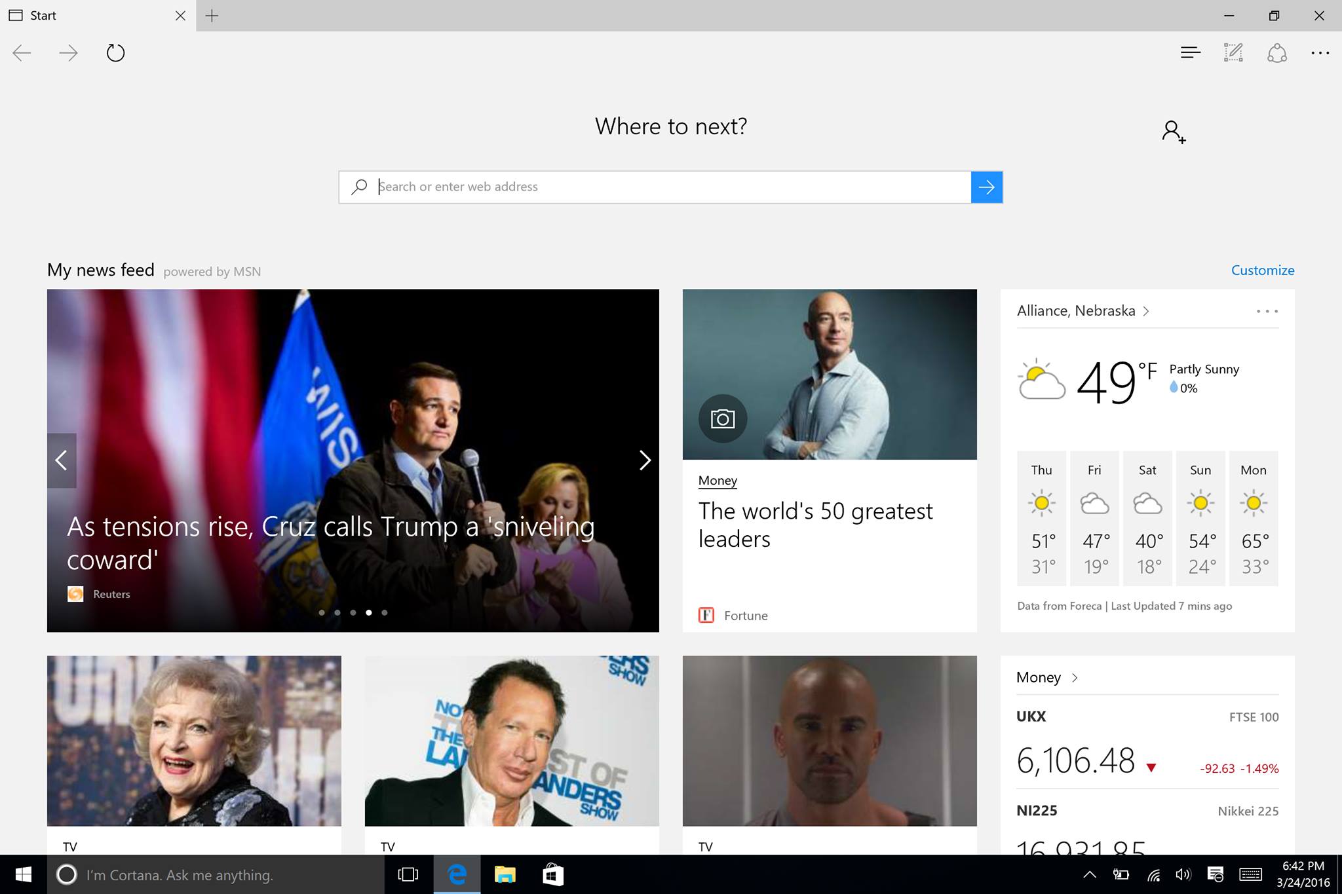Click the partly sunny weather icon
The height and width of the screenshot is (894, 1342).
(x=1041, y=379)
